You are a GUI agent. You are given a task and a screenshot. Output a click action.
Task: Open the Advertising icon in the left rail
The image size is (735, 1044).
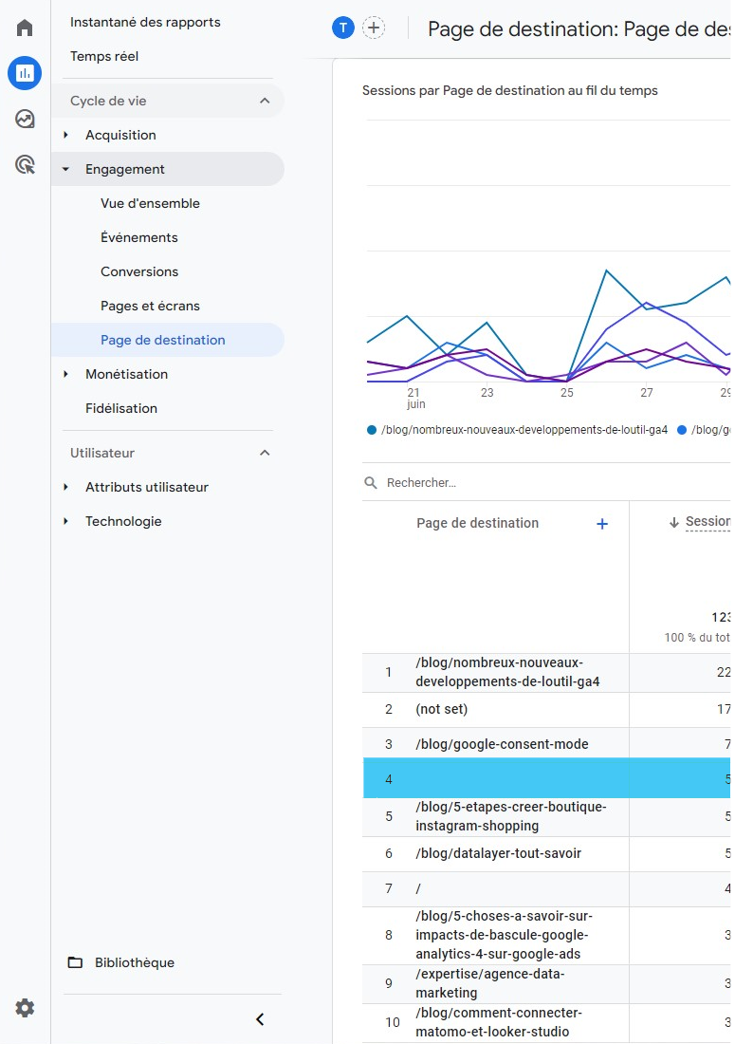point(24,164)
